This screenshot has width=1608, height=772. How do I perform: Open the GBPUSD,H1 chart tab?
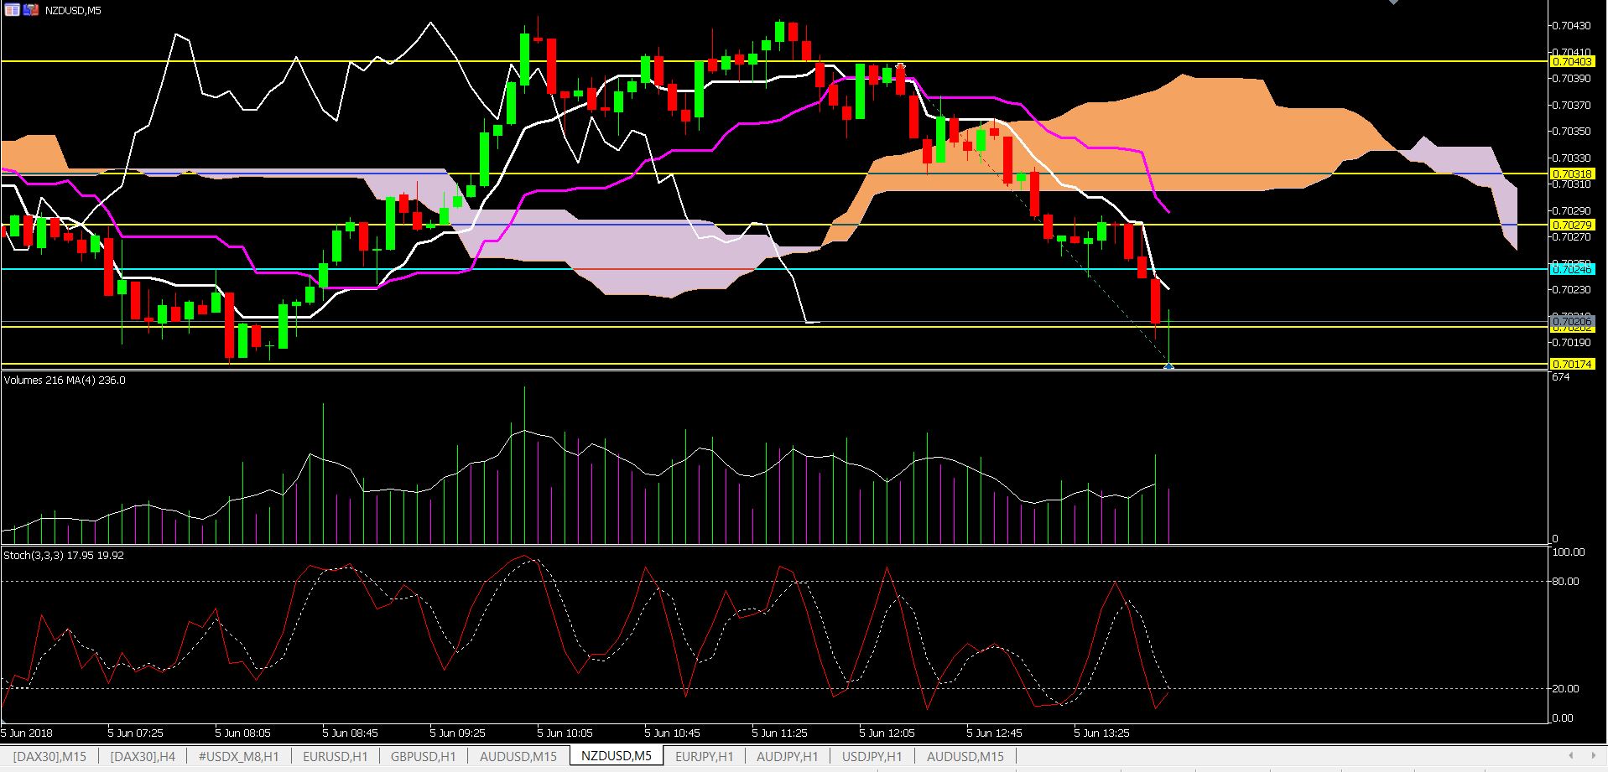point(424,756)
